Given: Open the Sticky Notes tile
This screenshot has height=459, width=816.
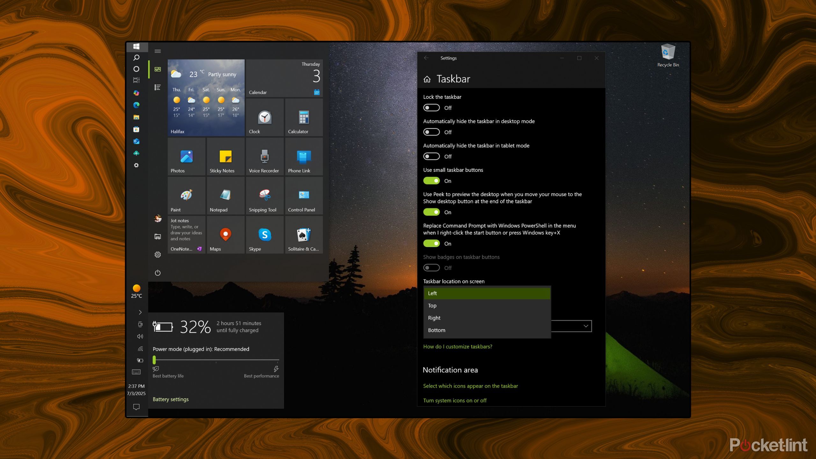Looking at the screenshot, I should click(x=225, y=157).
